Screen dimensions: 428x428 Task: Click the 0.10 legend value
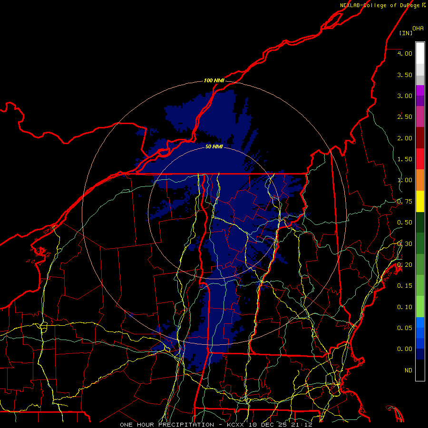tap(405, 307)
